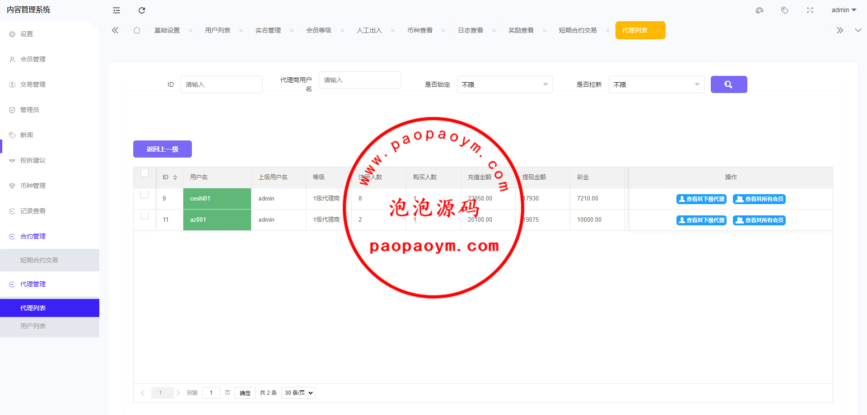Open 新闻 sidebar menu
867x415 pixels.
[x=50, y=135]
